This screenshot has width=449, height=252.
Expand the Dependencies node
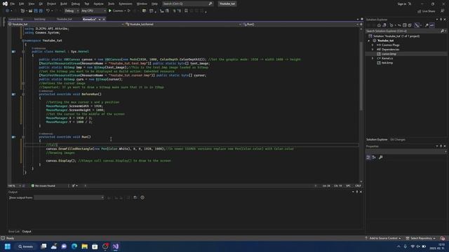[x=373, y=50]
